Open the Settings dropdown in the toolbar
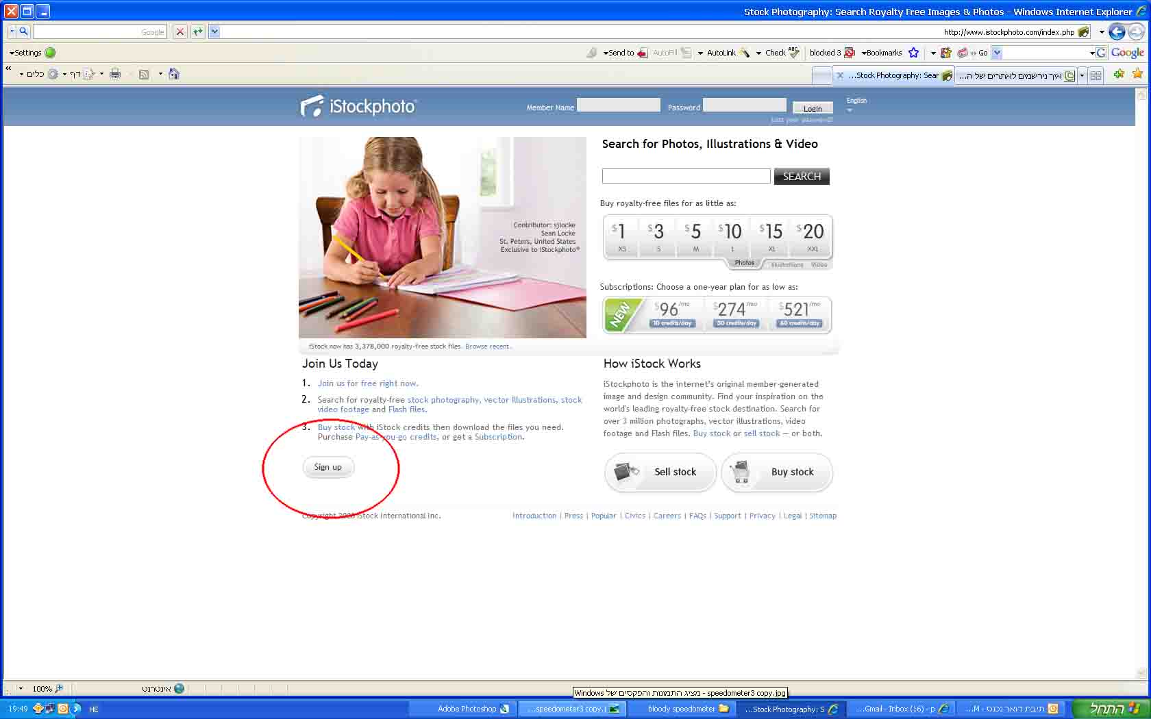 [x=25, y=53]
